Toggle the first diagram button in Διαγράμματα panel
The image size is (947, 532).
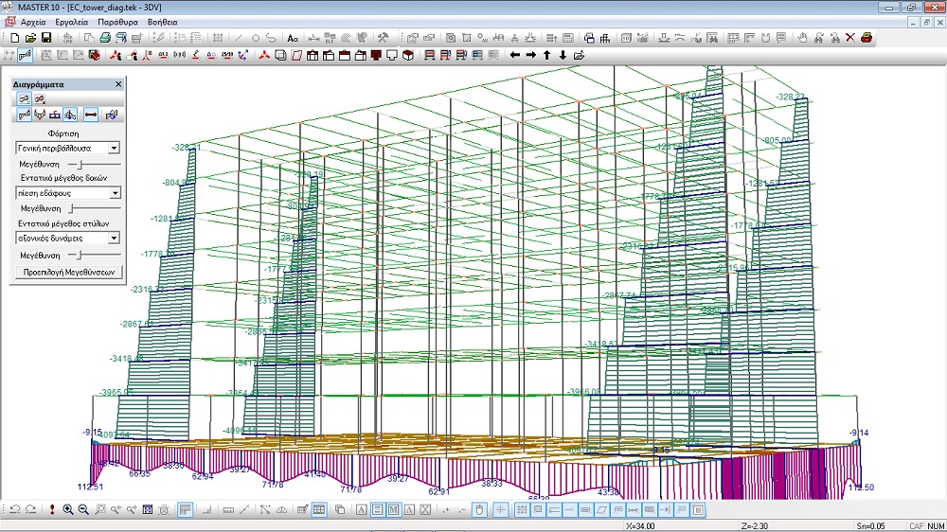24,98
